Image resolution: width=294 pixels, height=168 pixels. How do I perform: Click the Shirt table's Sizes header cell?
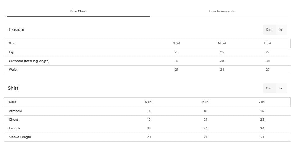pos(12,102)
